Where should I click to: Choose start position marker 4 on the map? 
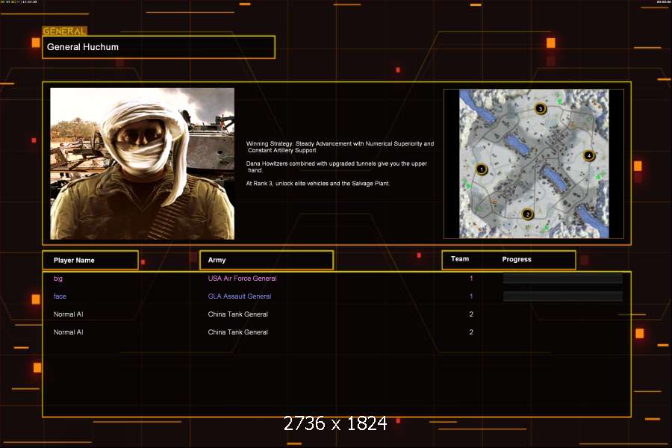click(x=589, y=156)
